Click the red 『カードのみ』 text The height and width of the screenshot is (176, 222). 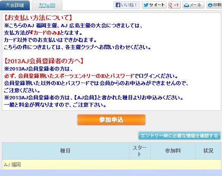coord(45,33)
